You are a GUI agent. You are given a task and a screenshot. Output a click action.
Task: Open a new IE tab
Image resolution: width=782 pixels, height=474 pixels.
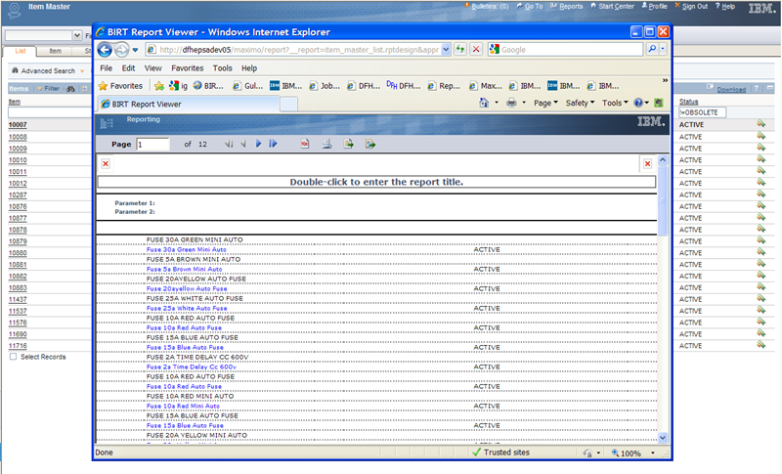(288, 105)
